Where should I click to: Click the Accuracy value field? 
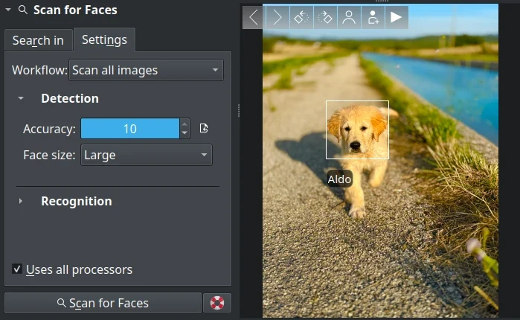click(x=130, y=128)
